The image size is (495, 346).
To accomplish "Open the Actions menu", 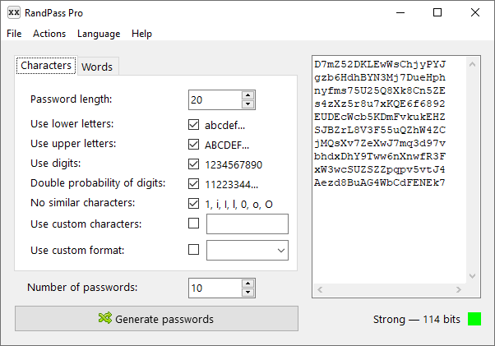I will click(x=49, y=34).
